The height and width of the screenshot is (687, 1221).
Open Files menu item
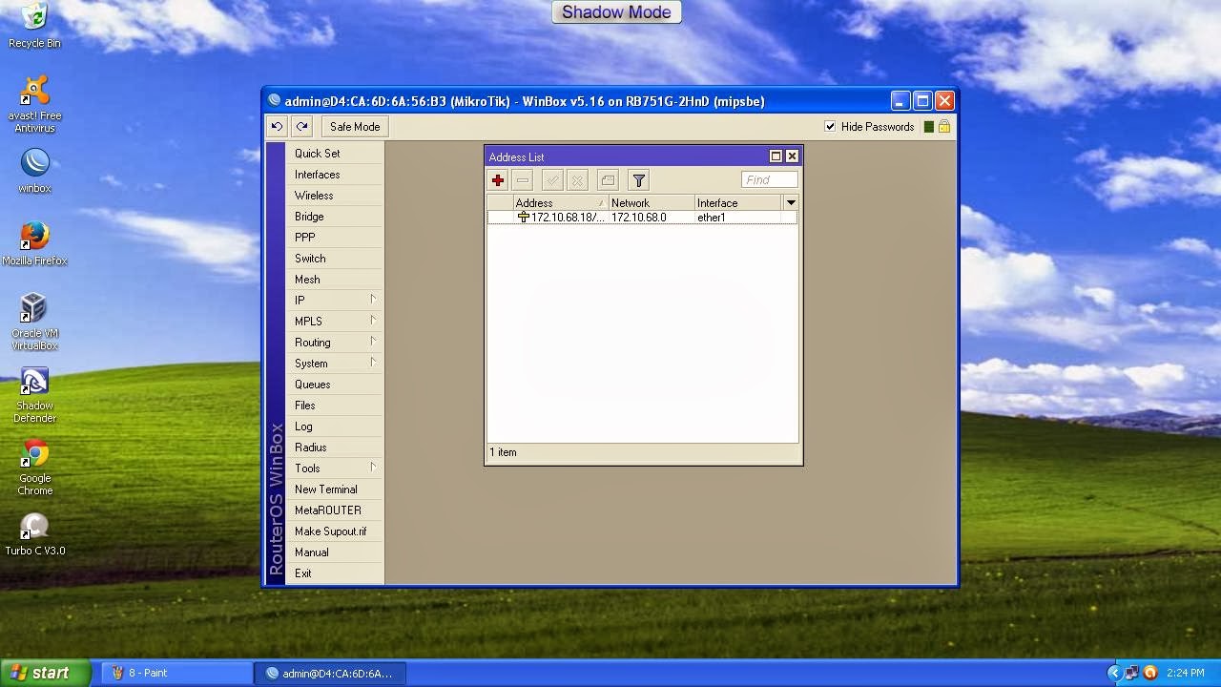(334, 406)
